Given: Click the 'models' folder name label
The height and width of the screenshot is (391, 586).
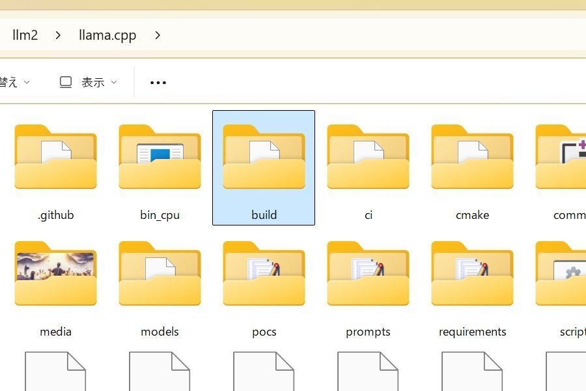Looking at the screenshot, I should 160,332.
